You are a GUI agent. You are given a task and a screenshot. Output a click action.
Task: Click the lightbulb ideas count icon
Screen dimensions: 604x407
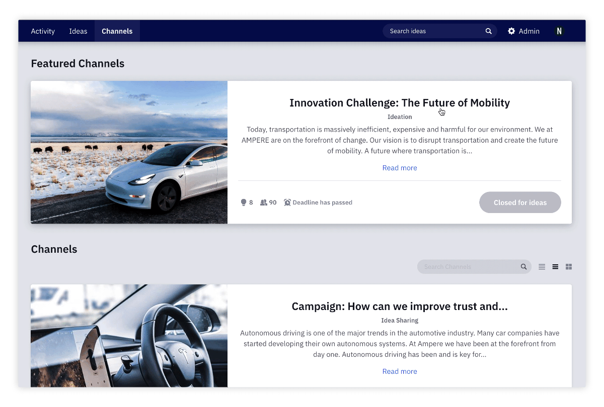(x=244, y=202)
